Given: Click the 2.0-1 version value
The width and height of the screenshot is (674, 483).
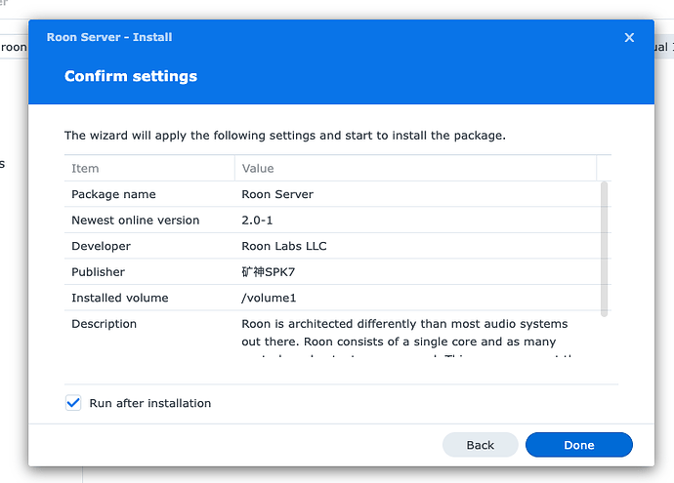Looking at the screenshot, I should [x=257, y=221].
